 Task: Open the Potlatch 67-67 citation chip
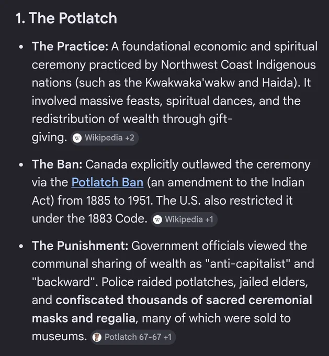click(133, 337)
